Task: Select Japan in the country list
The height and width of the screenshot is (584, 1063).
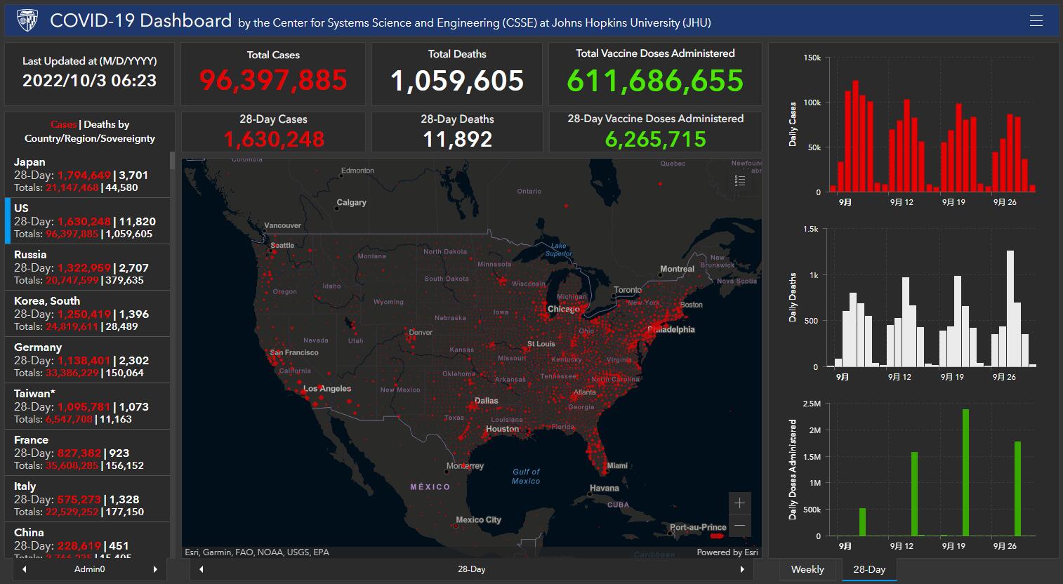Action: (x=87, y=175)
